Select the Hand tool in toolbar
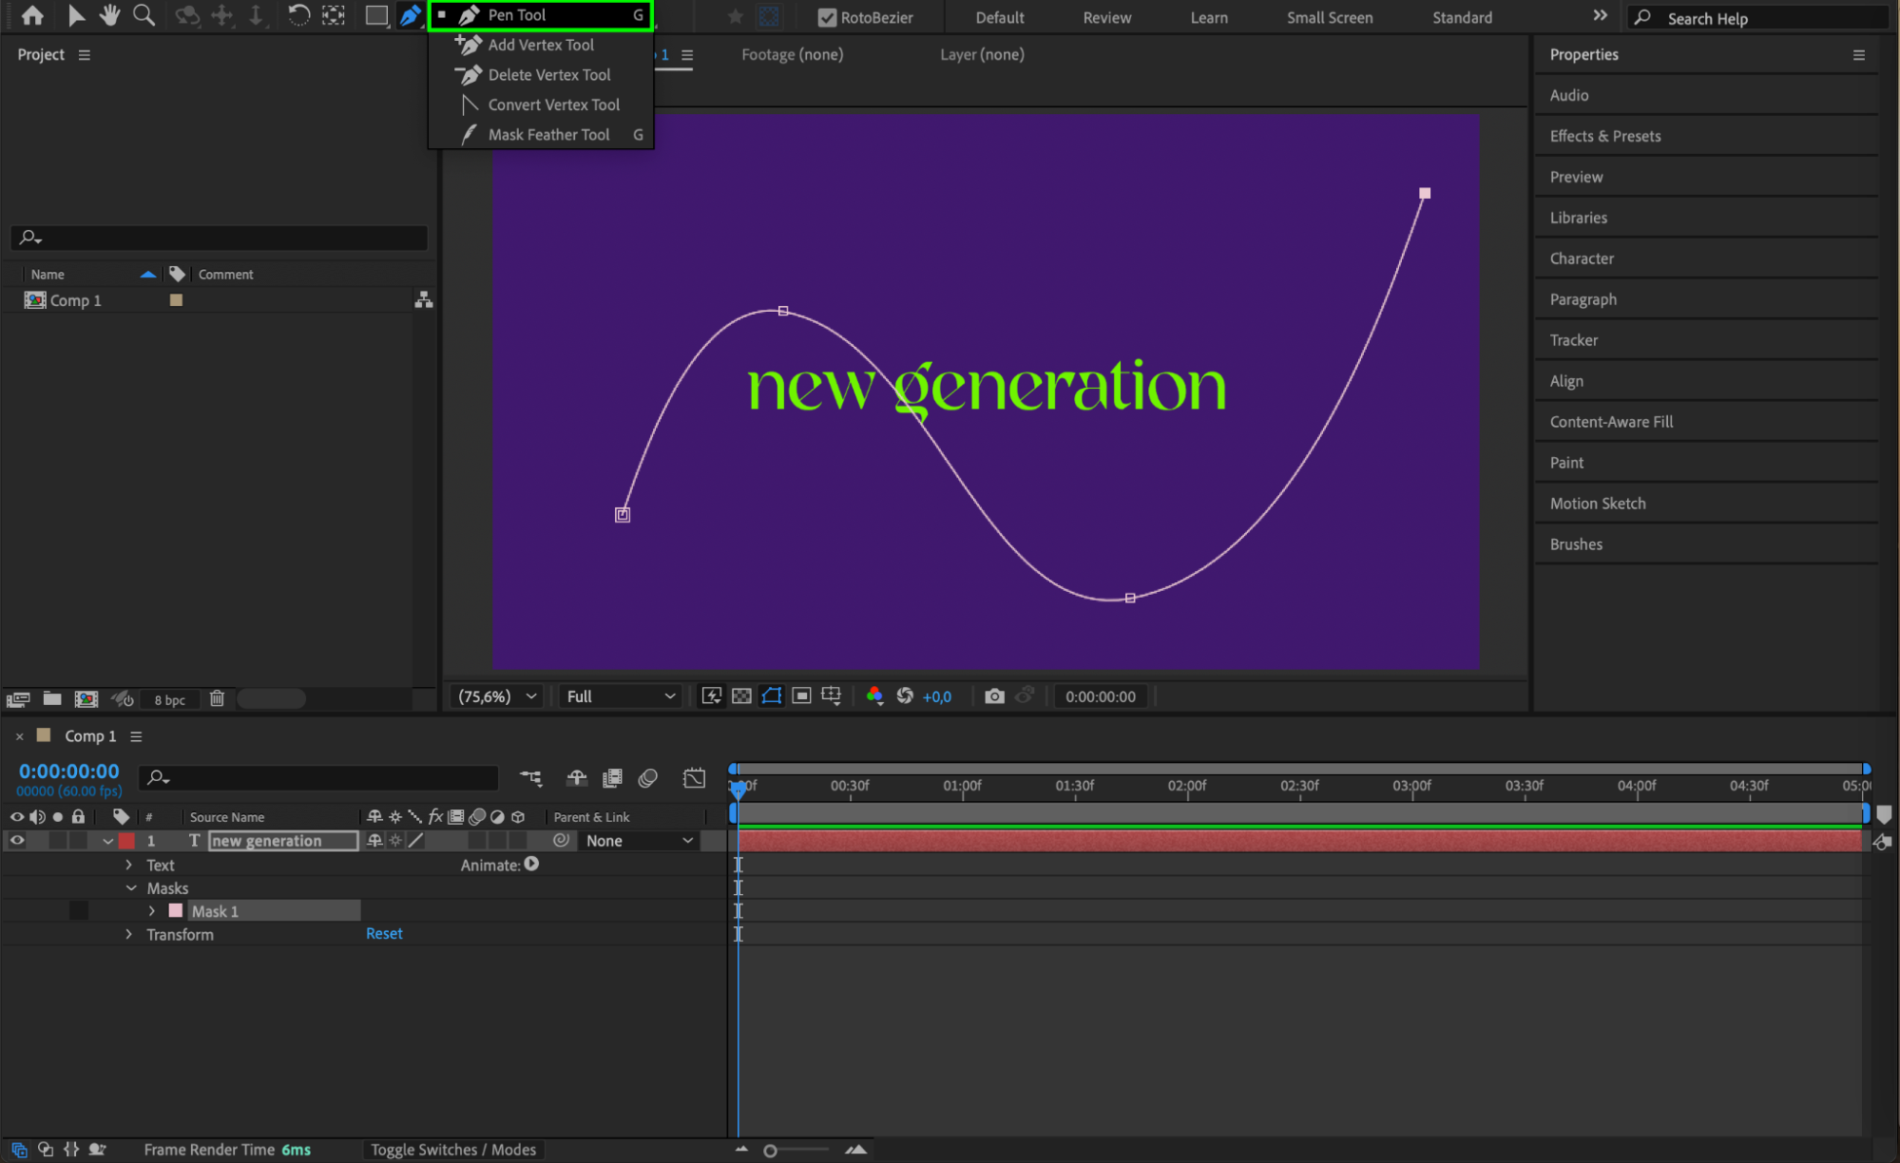 coord(110,15)
